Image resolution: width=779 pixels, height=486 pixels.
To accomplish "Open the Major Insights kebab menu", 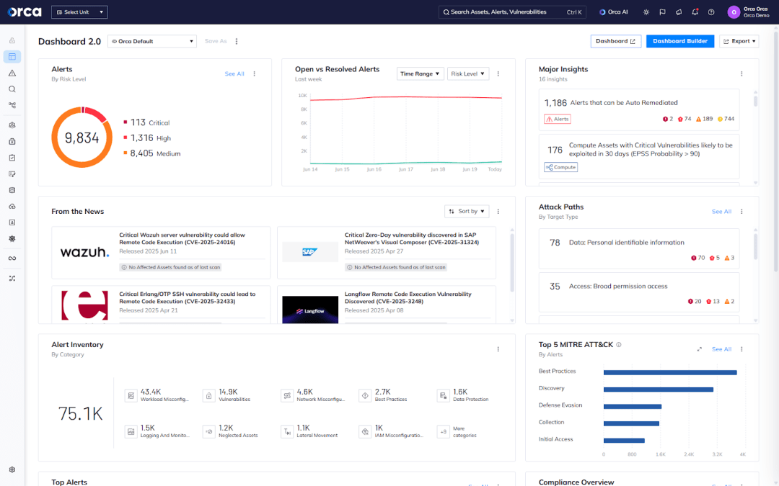I will pyautogui.click(x=741, y=74).
